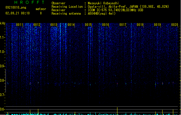Click the Receiving antenna label

pyautogui.click(x=66, y=14)
